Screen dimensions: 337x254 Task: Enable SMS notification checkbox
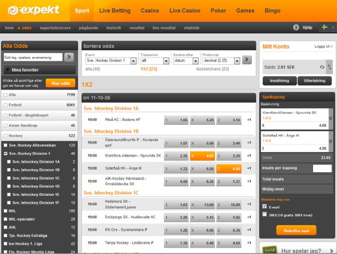[x=264, y=214]
